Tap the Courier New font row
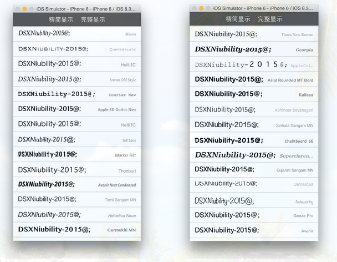The height and width of the screenshot is (262, 337). (x=76, y=94)
